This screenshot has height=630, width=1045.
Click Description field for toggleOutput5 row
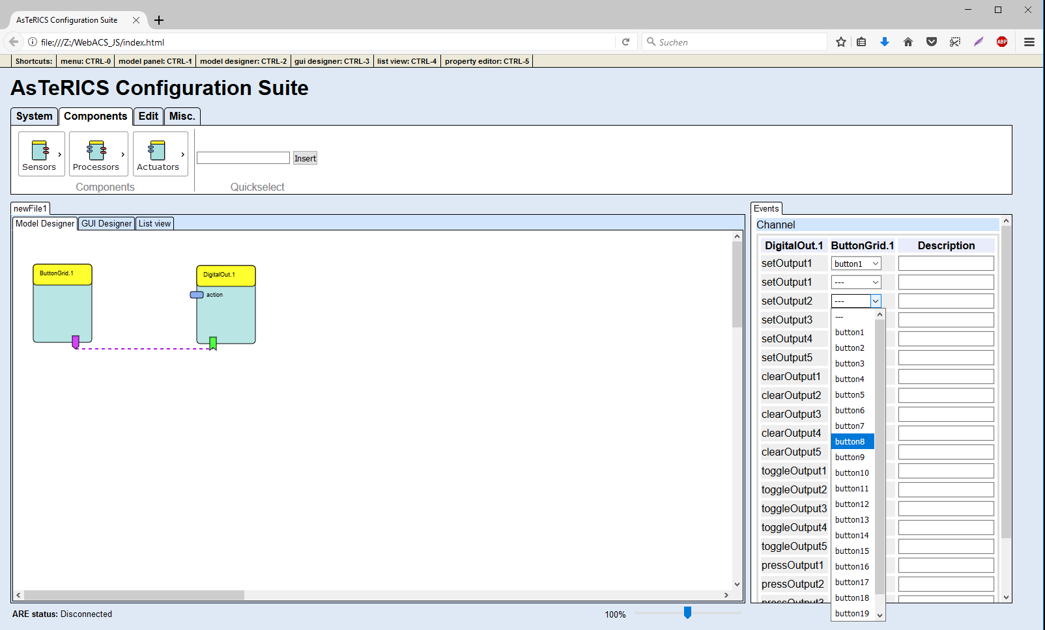(946, 547)
